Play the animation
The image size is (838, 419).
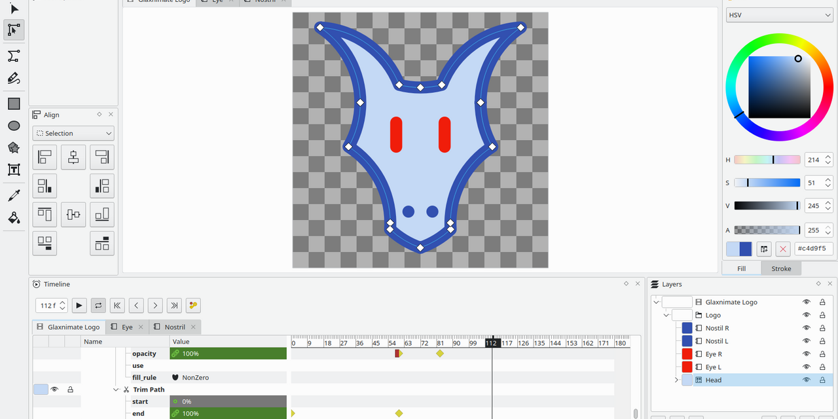tap(79, 305)
